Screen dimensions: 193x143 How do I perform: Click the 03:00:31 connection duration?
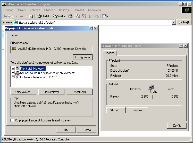click(173, 71)
